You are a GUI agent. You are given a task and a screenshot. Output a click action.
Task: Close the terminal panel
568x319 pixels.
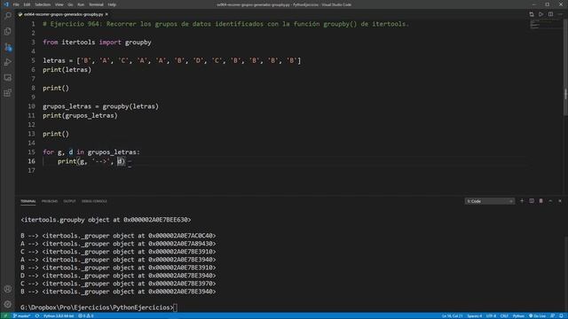coord(560,201)
